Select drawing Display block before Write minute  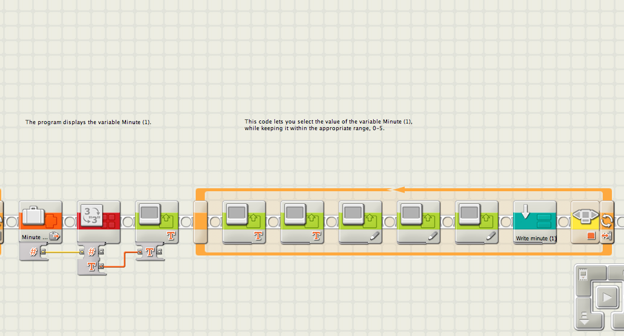477,220
